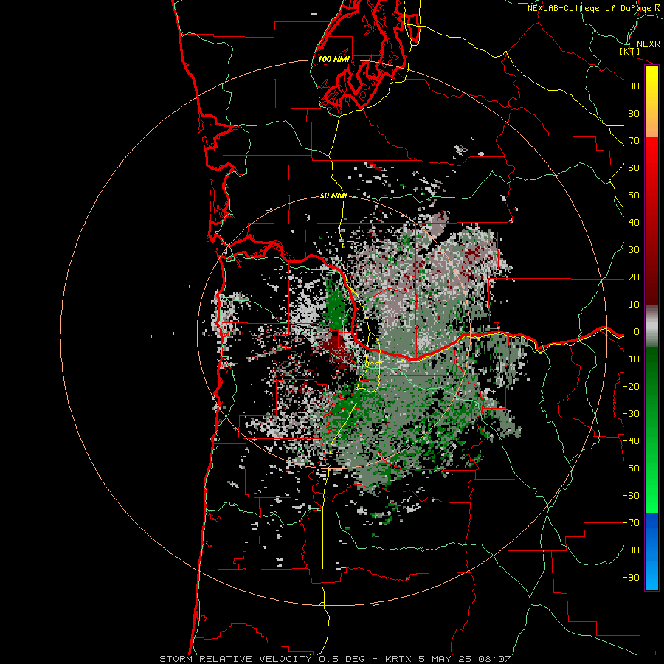Pick the bright green segment near -60
The image size is (664, 664).
[x=651, y=497]
